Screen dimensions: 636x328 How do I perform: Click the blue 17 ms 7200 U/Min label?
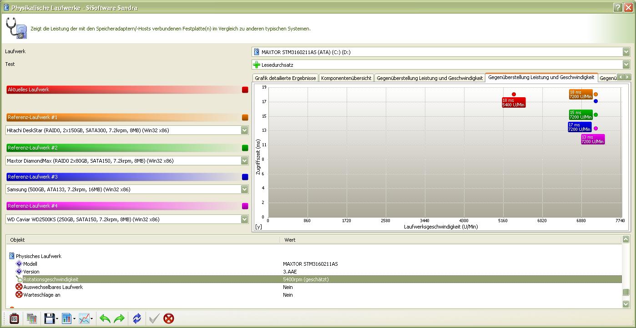[x=580, y=127]
